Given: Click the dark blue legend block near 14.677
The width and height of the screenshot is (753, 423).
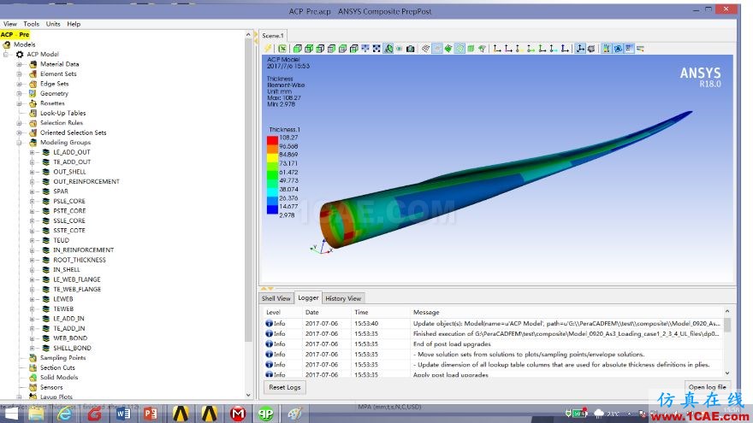Looking at the screenshot, I should click(x=272, y=209).
